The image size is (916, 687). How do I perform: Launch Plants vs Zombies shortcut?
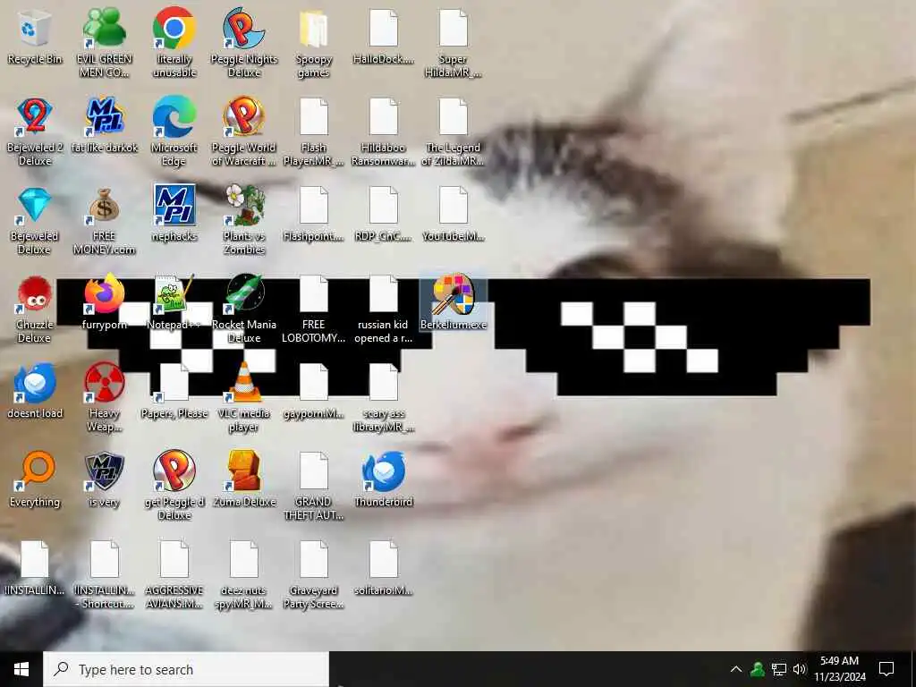click(244, 221)
